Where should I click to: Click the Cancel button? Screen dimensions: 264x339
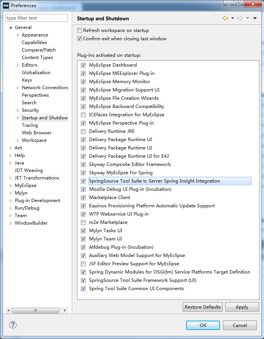tap(240, 325)
